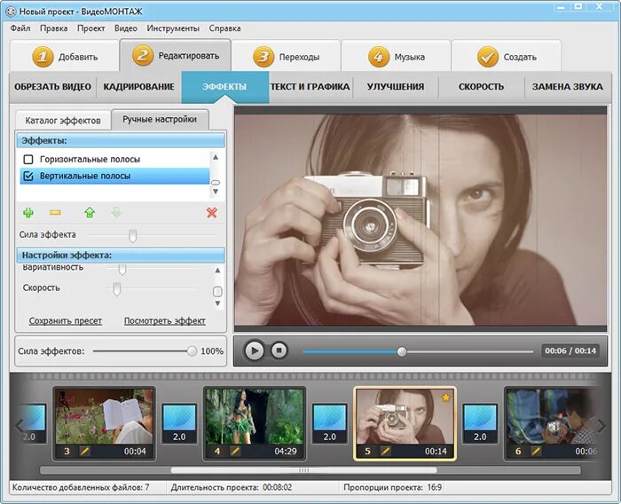The height and width of the screenshot is (504, 621).
Task: Enable Горизонтальные полосы checkbox
Action: (28, 160)
